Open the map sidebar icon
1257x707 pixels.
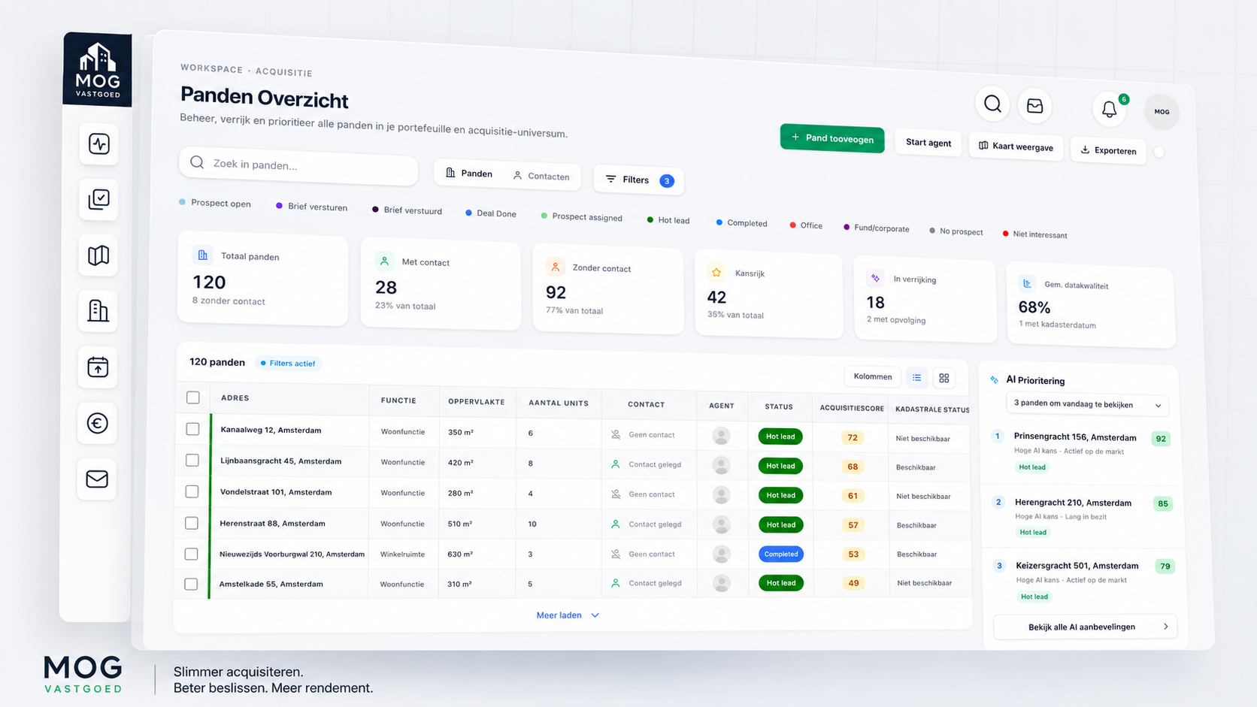[98, 255]
